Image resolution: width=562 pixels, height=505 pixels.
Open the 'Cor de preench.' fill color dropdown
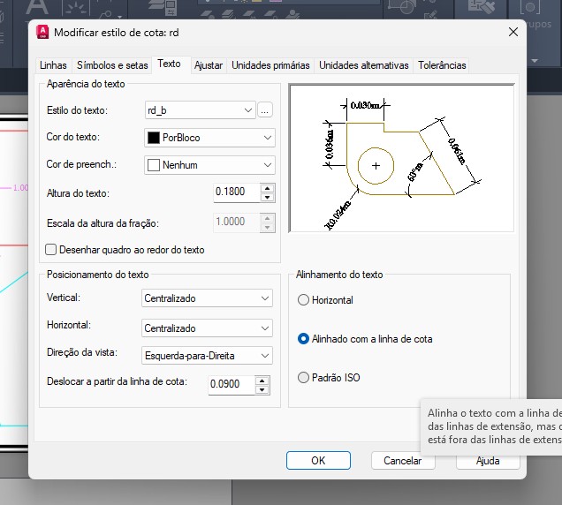pos(209,165)
